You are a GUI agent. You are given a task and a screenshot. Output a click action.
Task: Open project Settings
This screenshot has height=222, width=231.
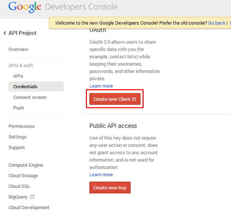click(x=18, y=137)
